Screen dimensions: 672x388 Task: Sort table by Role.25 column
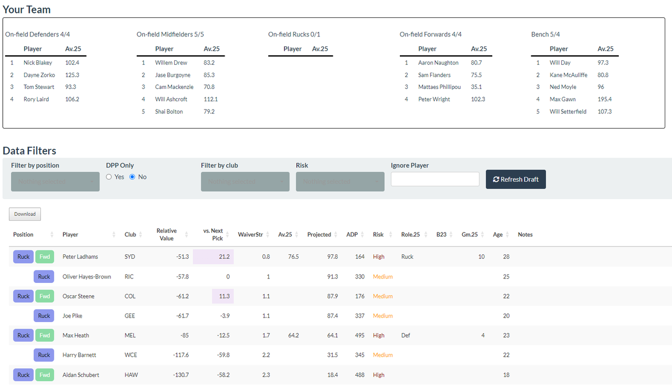pyautogui.click(x=415, y=234)
